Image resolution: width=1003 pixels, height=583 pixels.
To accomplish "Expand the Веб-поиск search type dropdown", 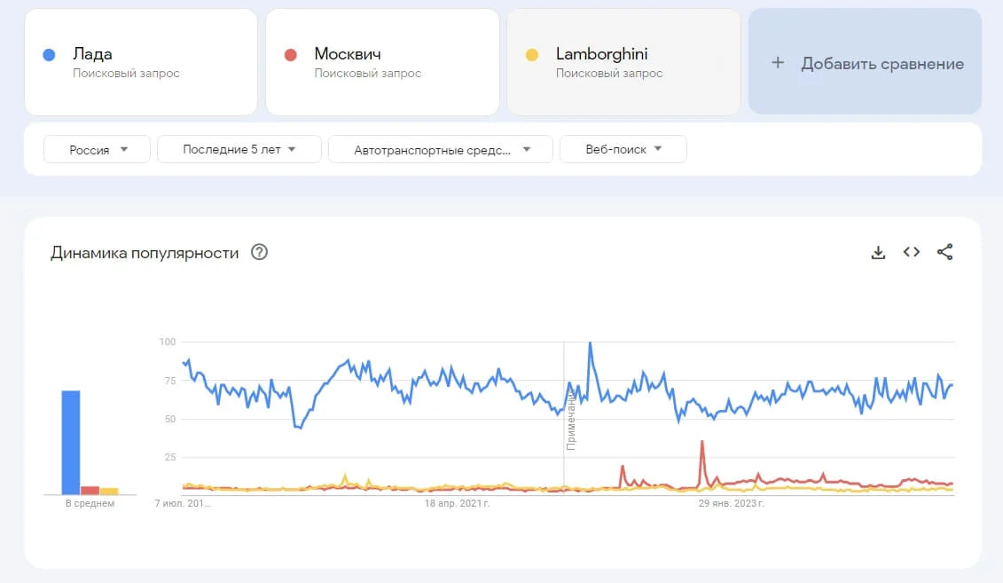I will click(623, 150).
